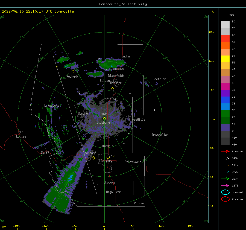Select the magenta 39-42 dBZ swatch

pyautogui.click(x=225, y=86)
